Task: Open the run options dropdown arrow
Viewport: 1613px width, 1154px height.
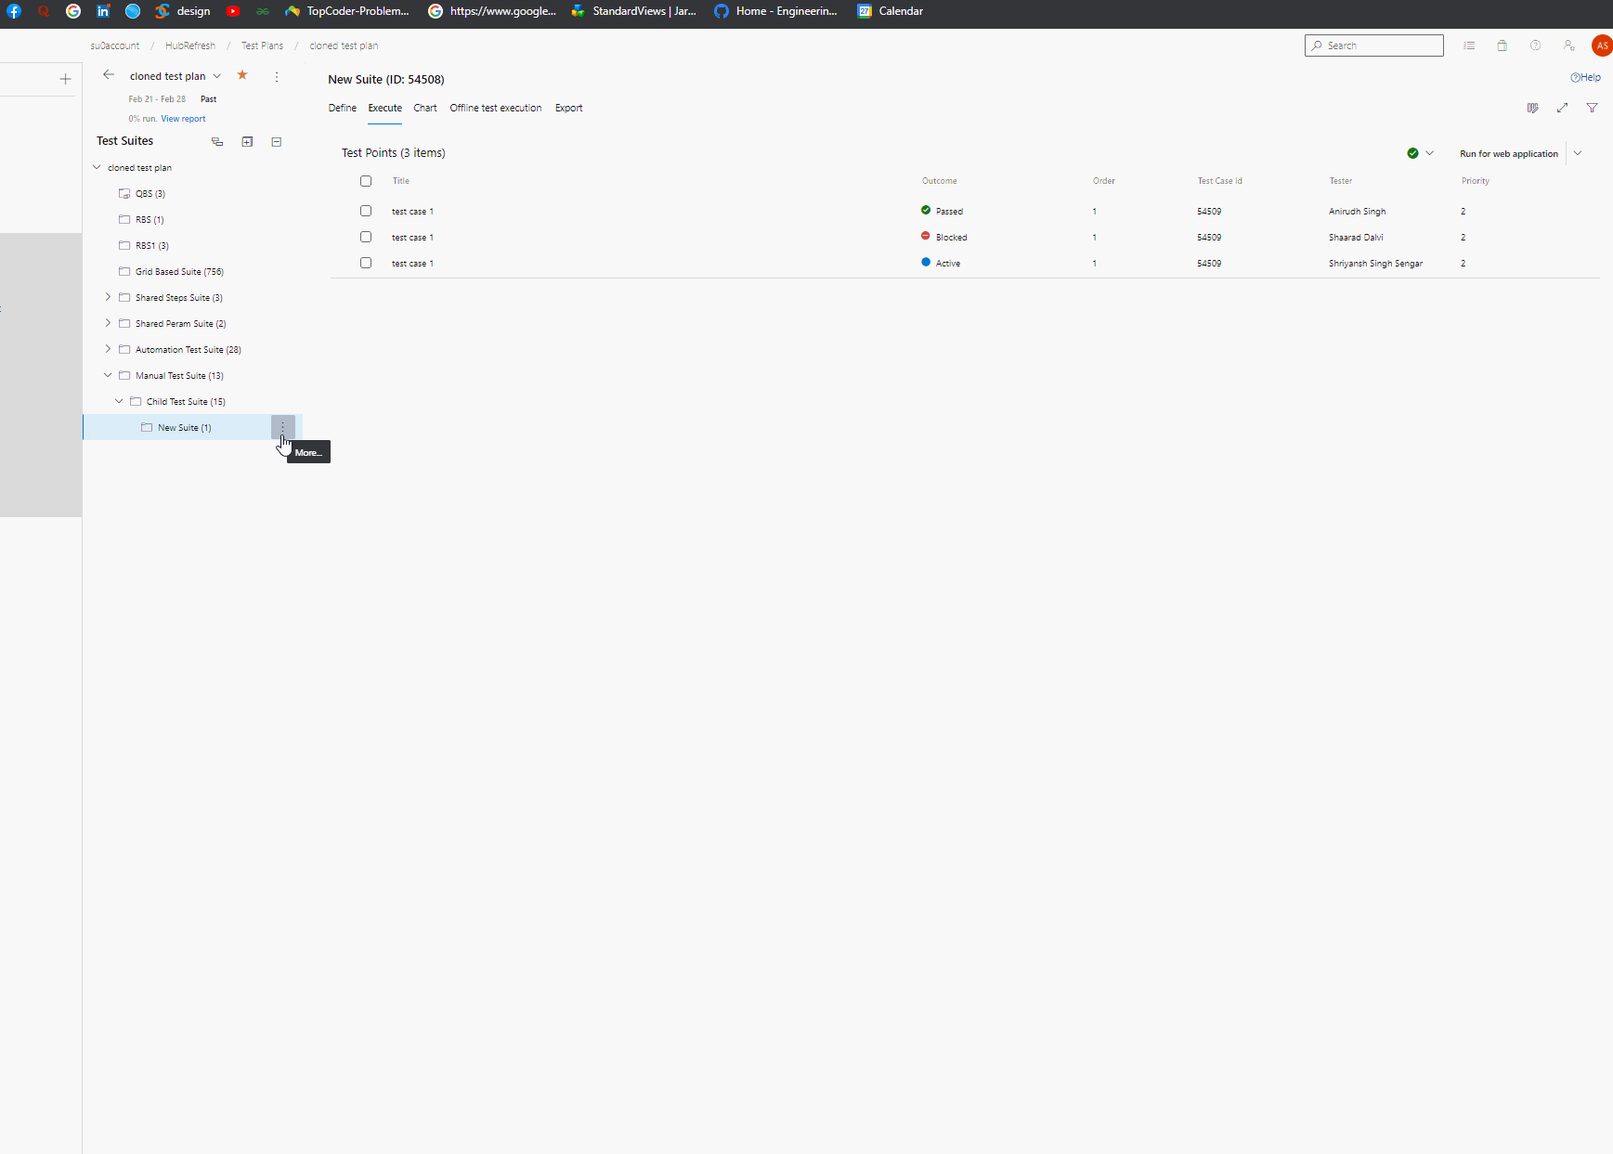Action: 1578,153
